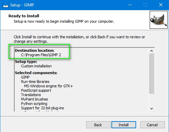Click the disabled maximize button

[x=145, y=5]
